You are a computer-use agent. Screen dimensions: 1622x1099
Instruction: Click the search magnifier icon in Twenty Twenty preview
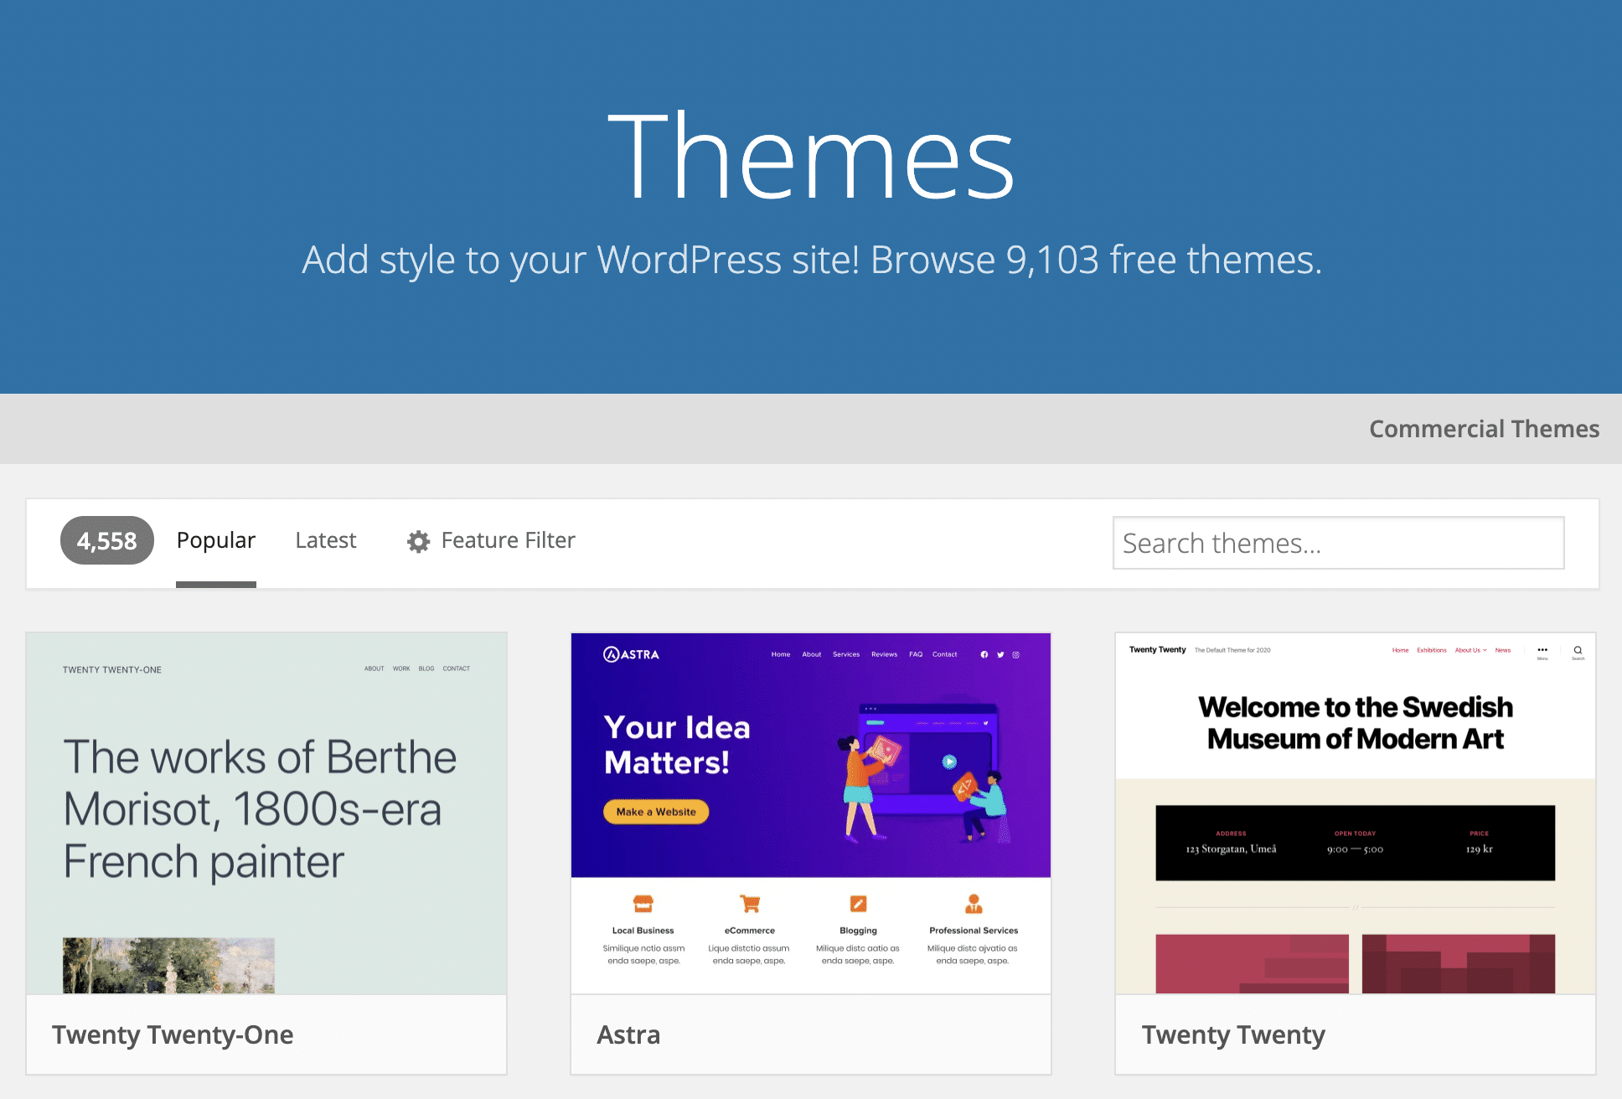pos(1578,651)
